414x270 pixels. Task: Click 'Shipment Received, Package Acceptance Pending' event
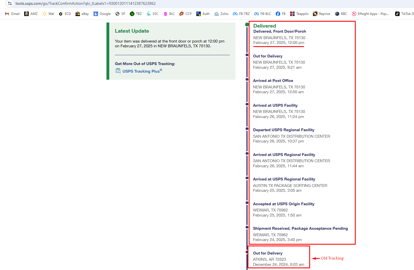click(x=301, y=228)
